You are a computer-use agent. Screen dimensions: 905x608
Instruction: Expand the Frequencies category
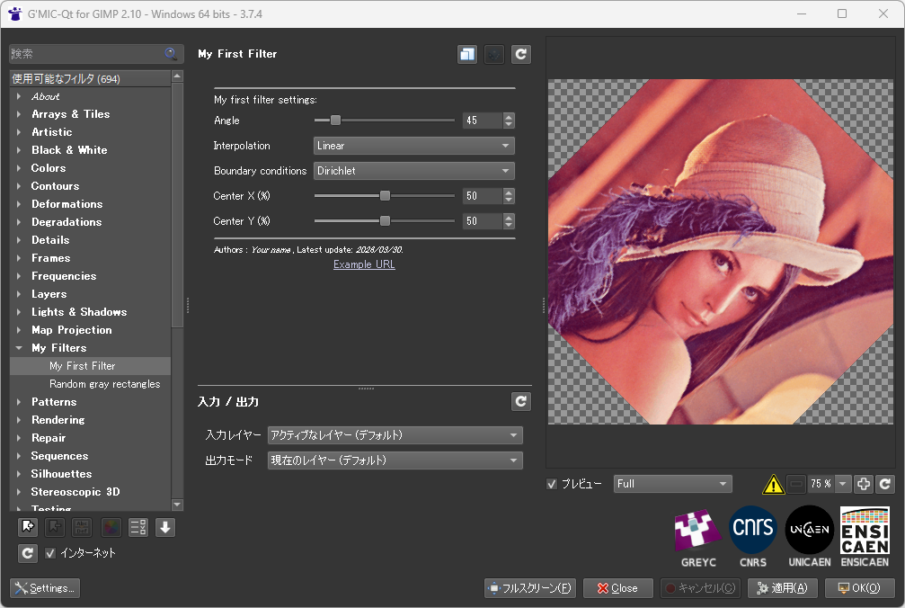(19, 276)
